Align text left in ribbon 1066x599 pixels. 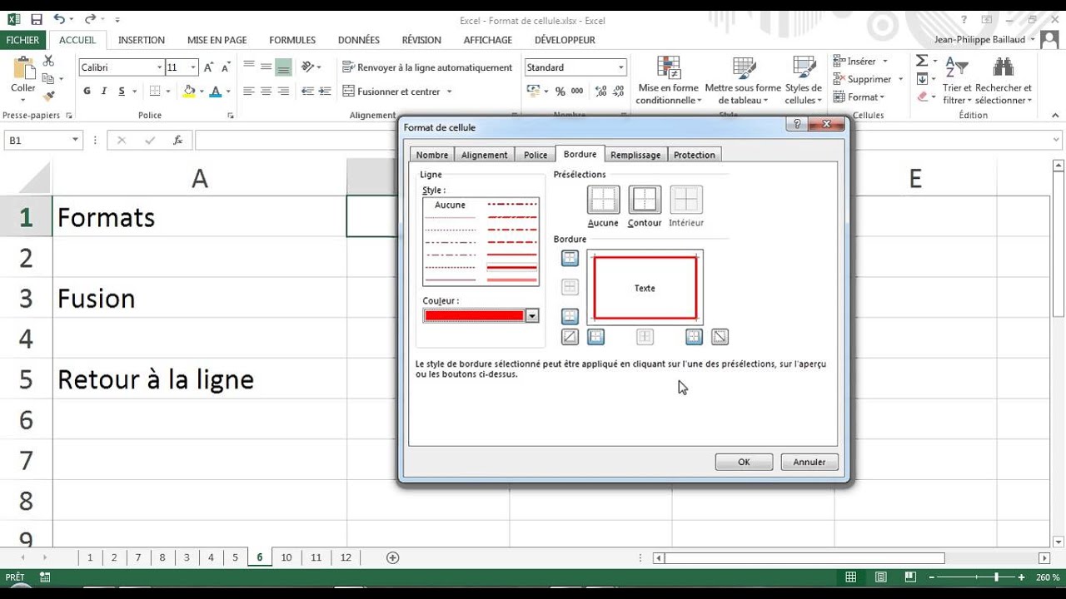[x=249, y=92]
